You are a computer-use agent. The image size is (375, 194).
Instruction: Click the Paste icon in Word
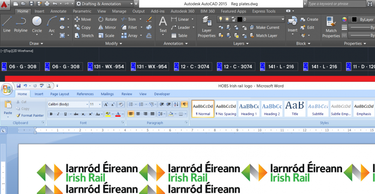tap(8, 105)
